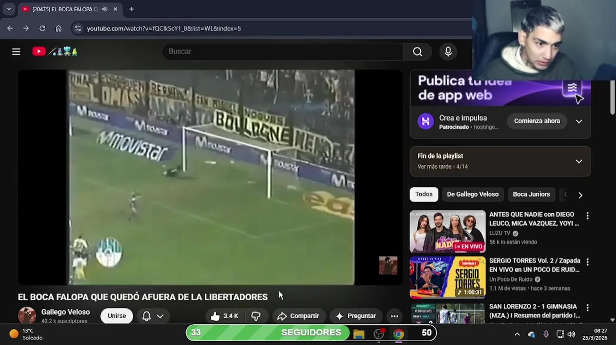Viewport: 616px width, 345px height.
Task: Open options for ANTES QUE NADIE video
Action: coord(587,216)
